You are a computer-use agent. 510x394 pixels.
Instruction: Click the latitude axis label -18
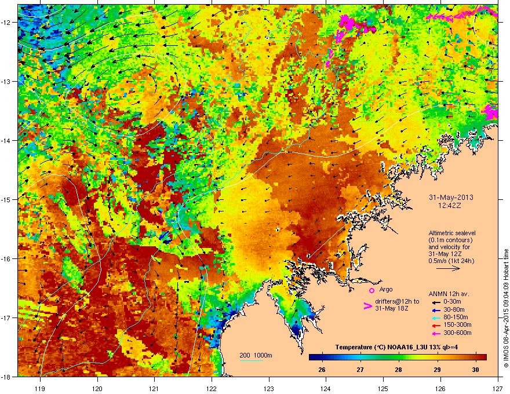(6, 377)
